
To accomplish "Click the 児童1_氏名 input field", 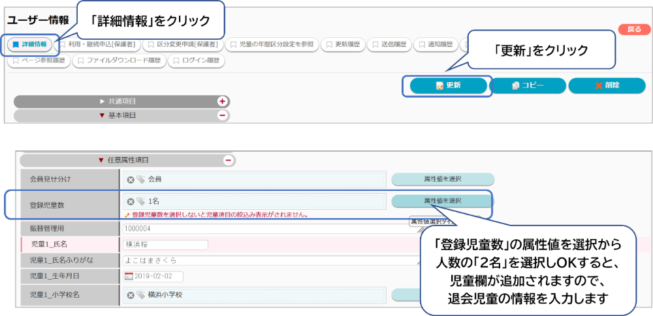I will point(165,245).
